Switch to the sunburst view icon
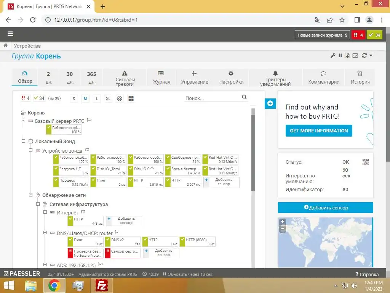The width and height of the screenshot is (390, 293). pos(120,99)
